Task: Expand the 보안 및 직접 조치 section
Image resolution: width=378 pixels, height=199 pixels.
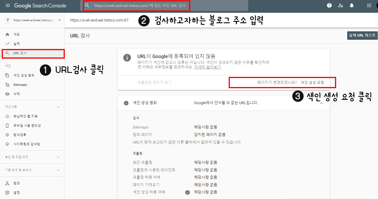Action: 58,157
